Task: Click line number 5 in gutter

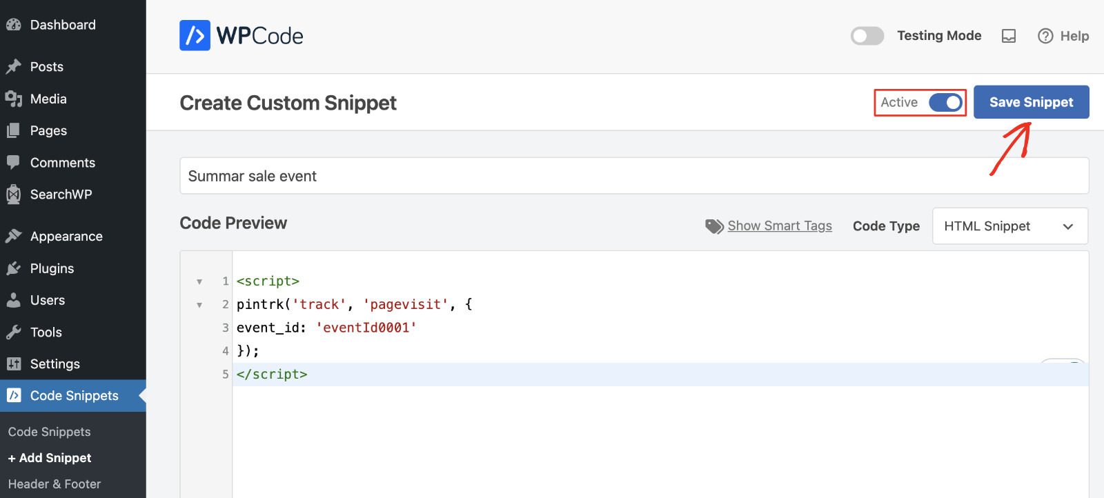Action: (x=225, y=375)
